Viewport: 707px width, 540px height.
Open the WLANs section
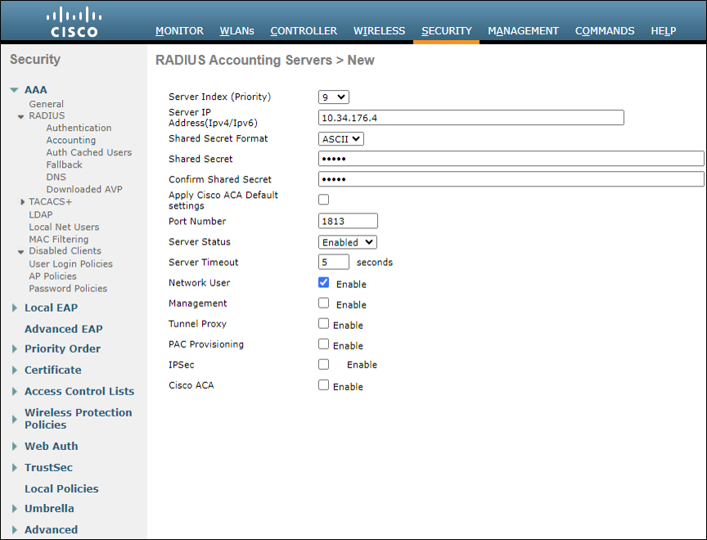point(236,31)
